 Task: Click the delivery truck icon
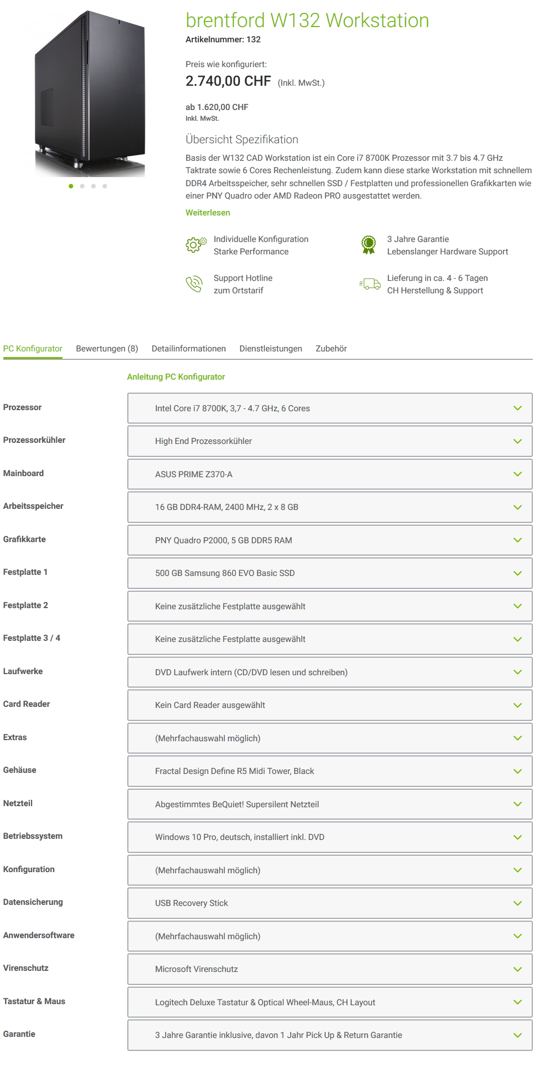[x=370, y=284]
